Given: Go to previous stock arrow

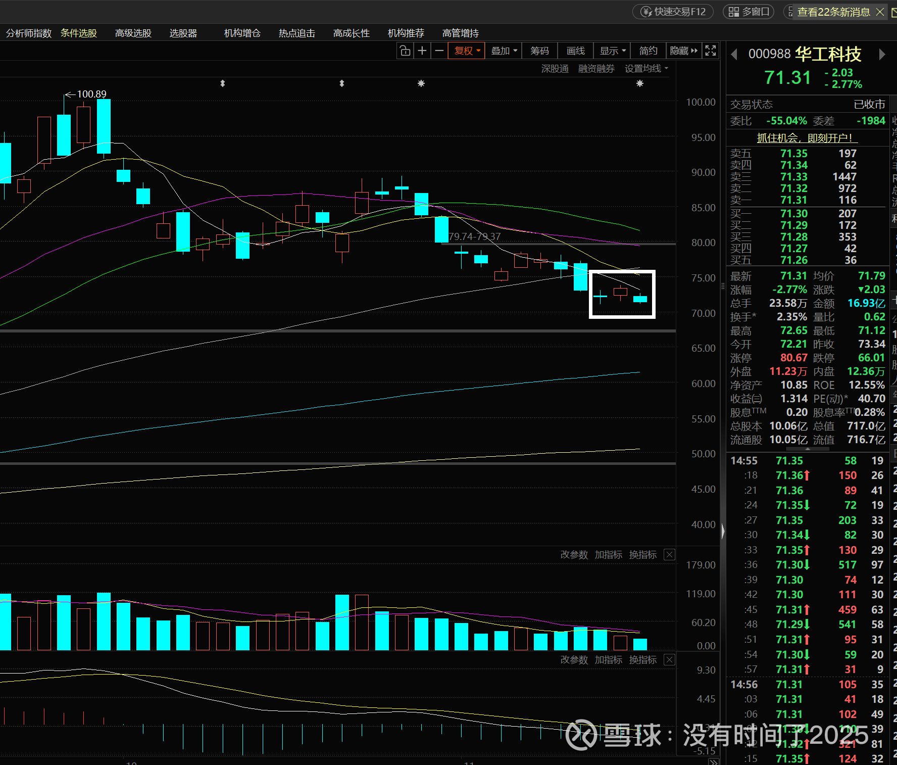Looking at the screenshot, I should (734, 54).
